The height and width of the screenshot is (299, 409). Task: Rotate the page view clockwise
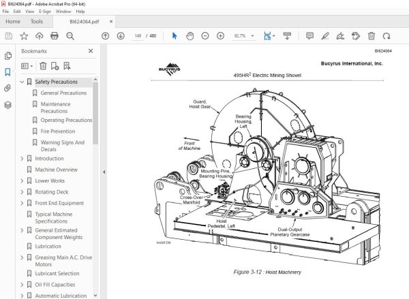coord(387,35)
